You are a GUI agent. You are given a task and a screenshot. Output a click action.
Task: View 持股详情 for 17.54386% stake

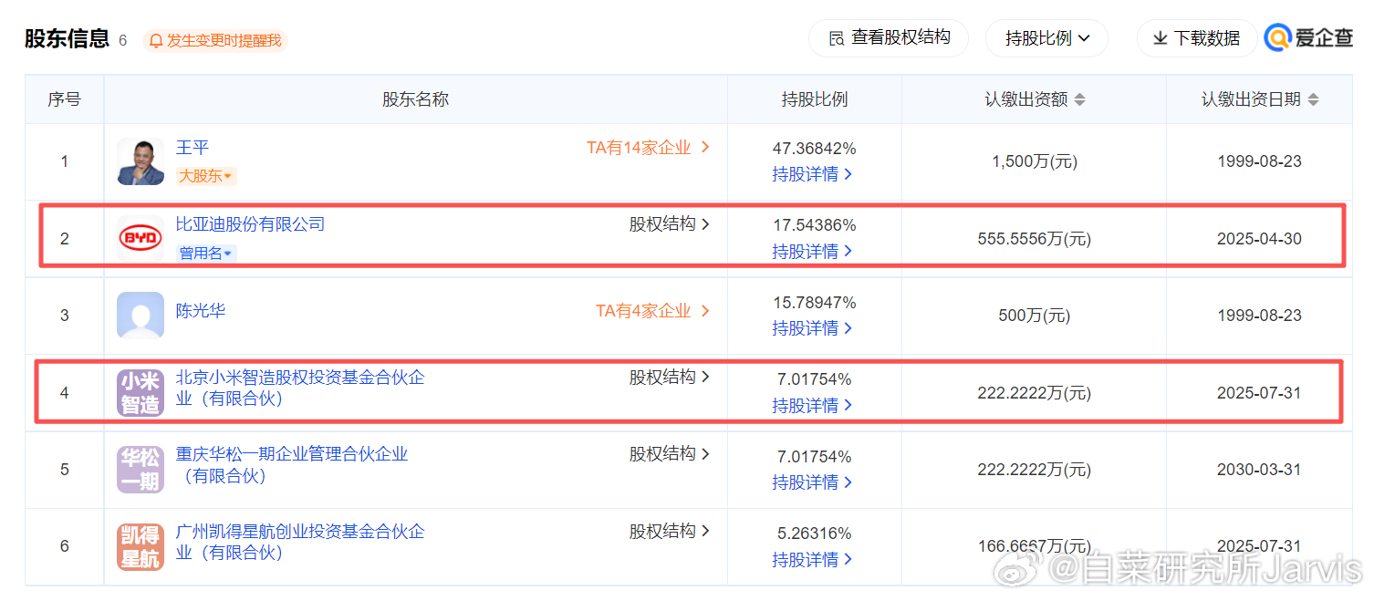(813, 252)
